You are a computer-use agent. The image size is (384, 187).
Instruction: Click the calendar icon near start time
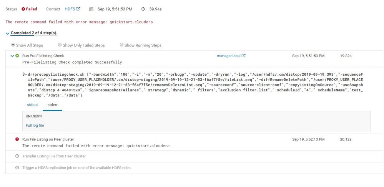coord(91,9)
